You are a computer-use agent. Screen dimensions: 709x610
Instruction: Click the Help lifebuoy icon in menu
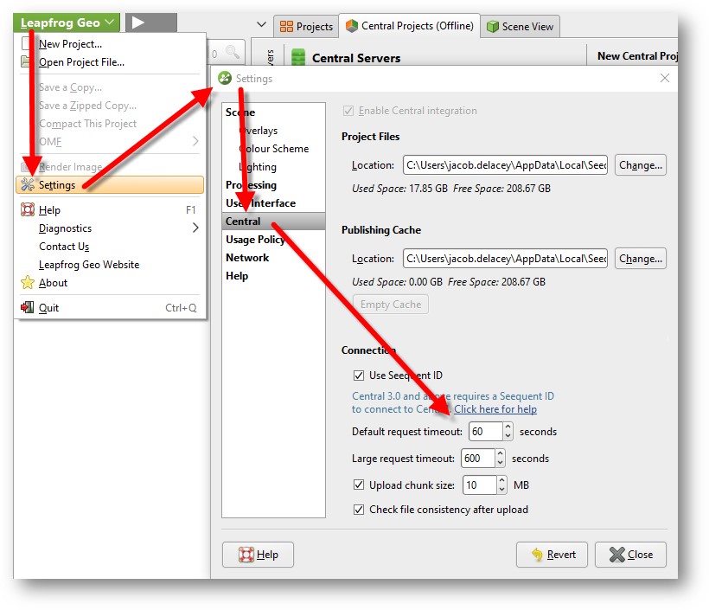point(28,210)
